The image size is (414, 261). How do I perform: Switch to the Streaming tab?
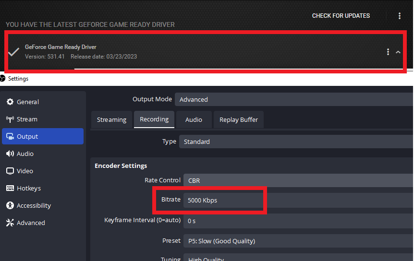click(111, 119)
